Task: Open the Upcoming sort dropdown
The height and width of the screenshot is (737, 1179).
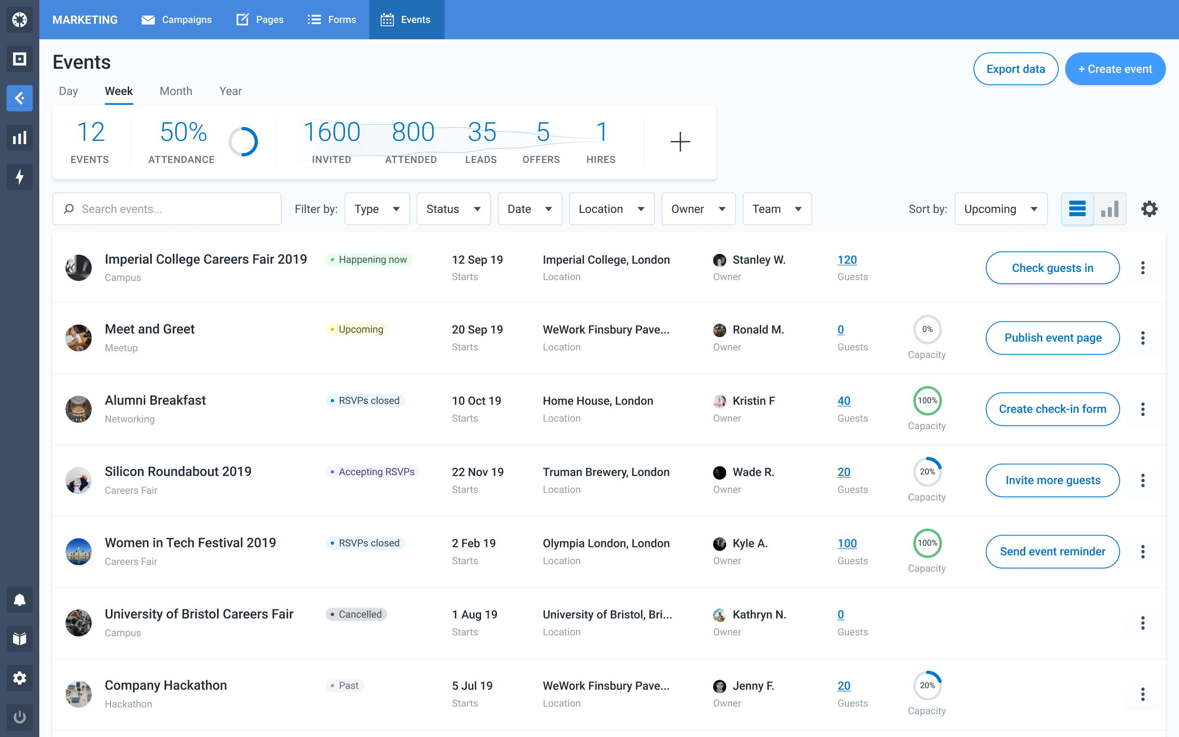Action: 1001,209
